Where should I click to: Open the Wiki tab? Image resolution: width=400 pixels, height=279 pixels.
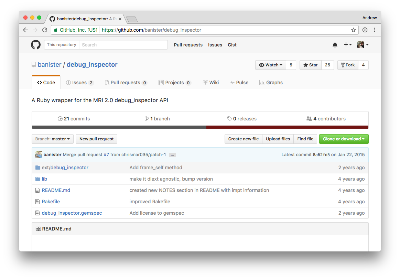(x=211, y=83)
